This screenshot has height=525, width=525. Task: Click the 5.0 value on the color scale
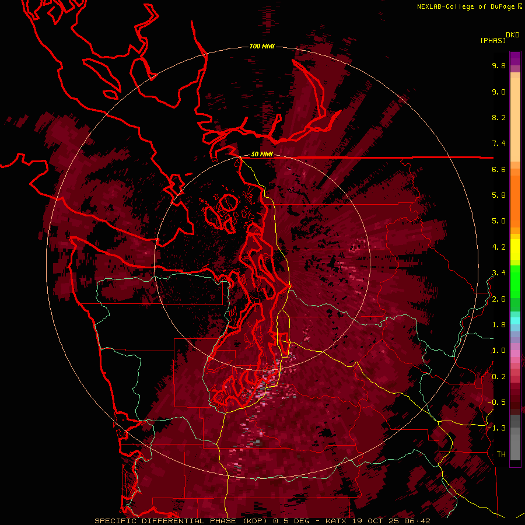[499, 221]
